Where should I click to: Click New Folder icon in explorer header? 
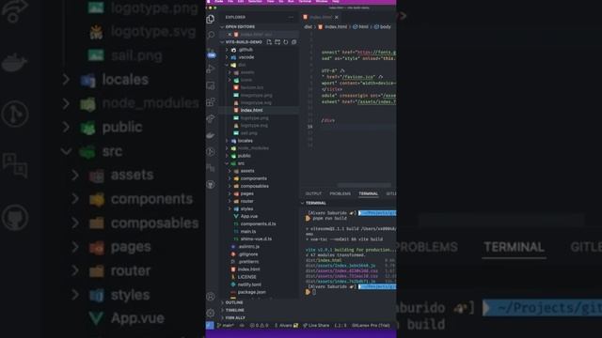click(x=277, y=41)
